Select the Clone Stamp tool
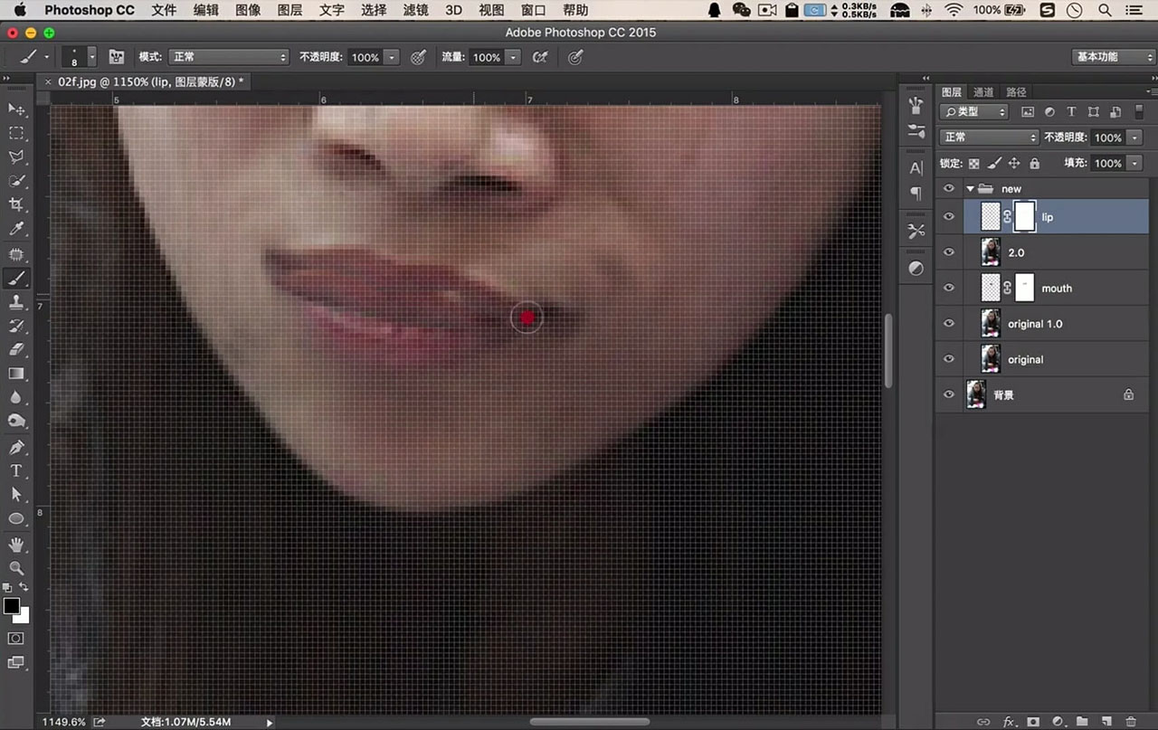1158x730 pixels. pos(16,302)
